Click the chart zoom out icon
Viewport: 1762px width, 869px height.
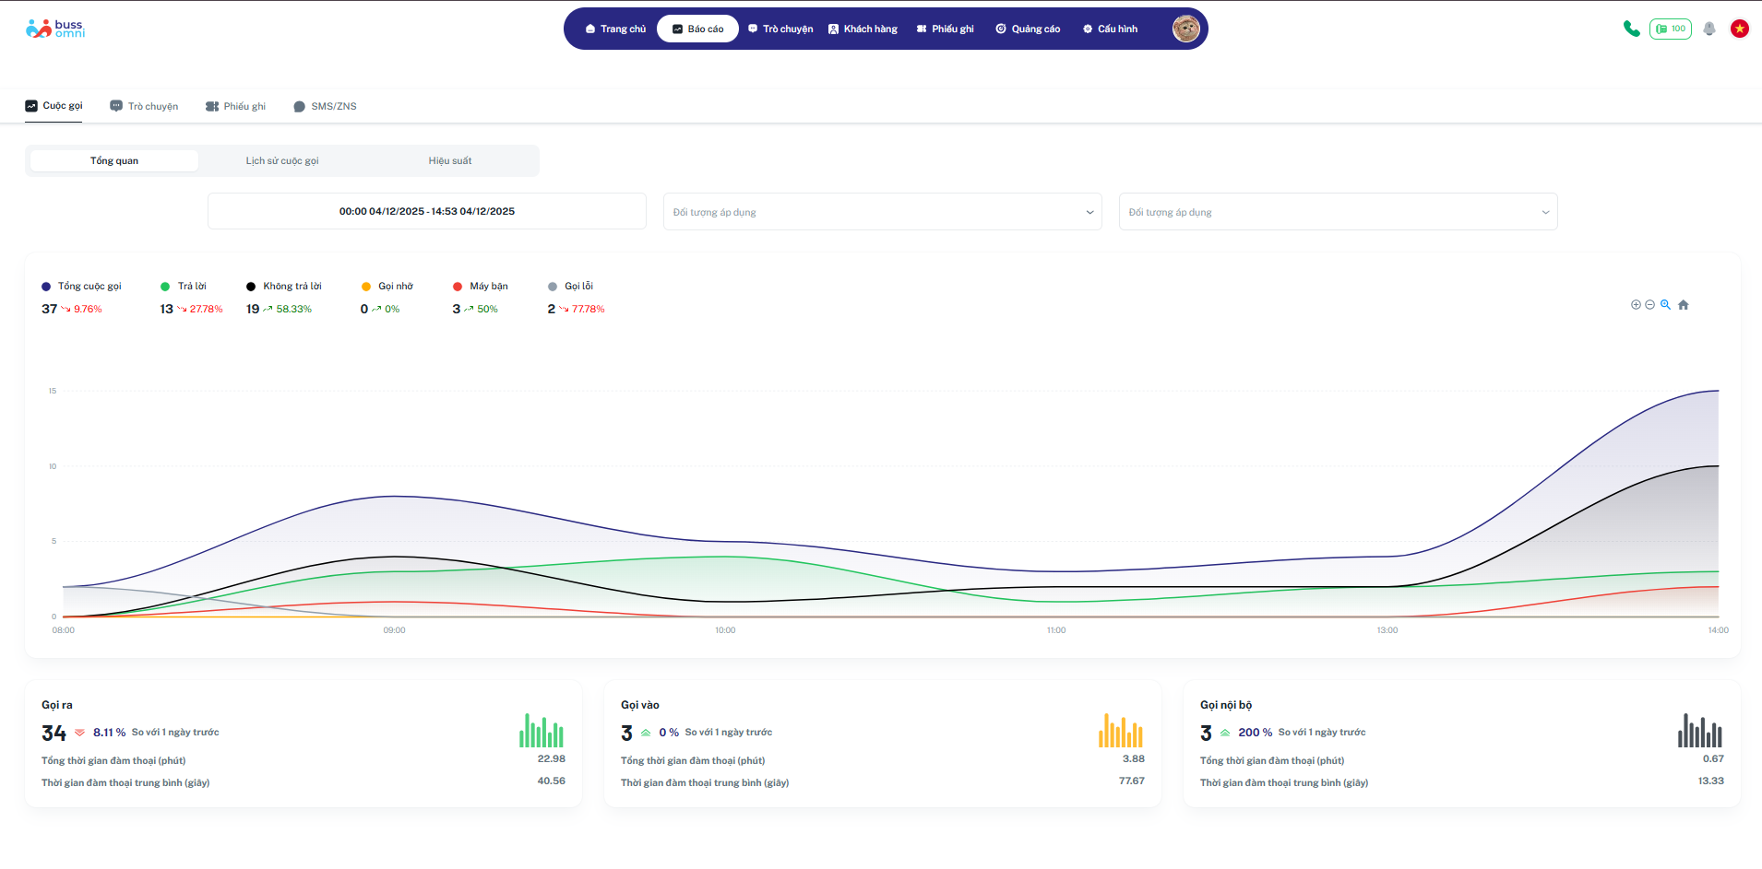click(x=1650, y=305)
